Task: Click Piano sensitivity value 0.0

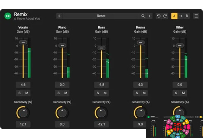Action: [x=62, y=124]
